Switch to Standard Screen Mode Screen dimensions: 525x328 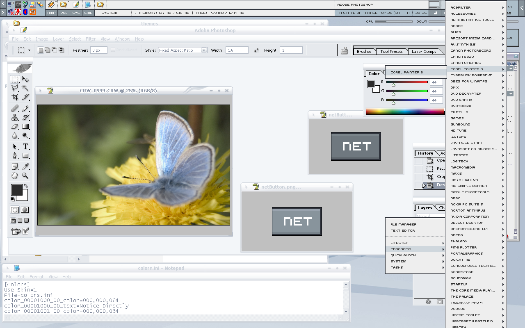pos(13,221)
